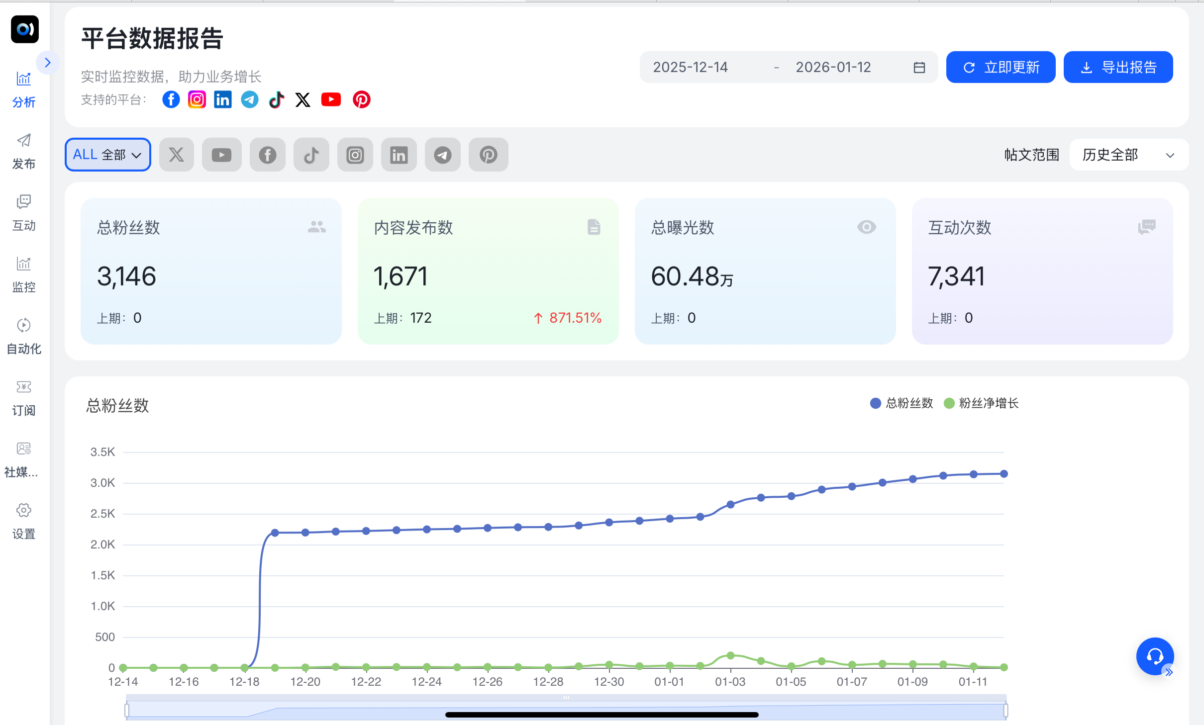Filter report by Telegram platform
Image resolution: width=1204 pixels, height=725 pixels.
(442, 155)
